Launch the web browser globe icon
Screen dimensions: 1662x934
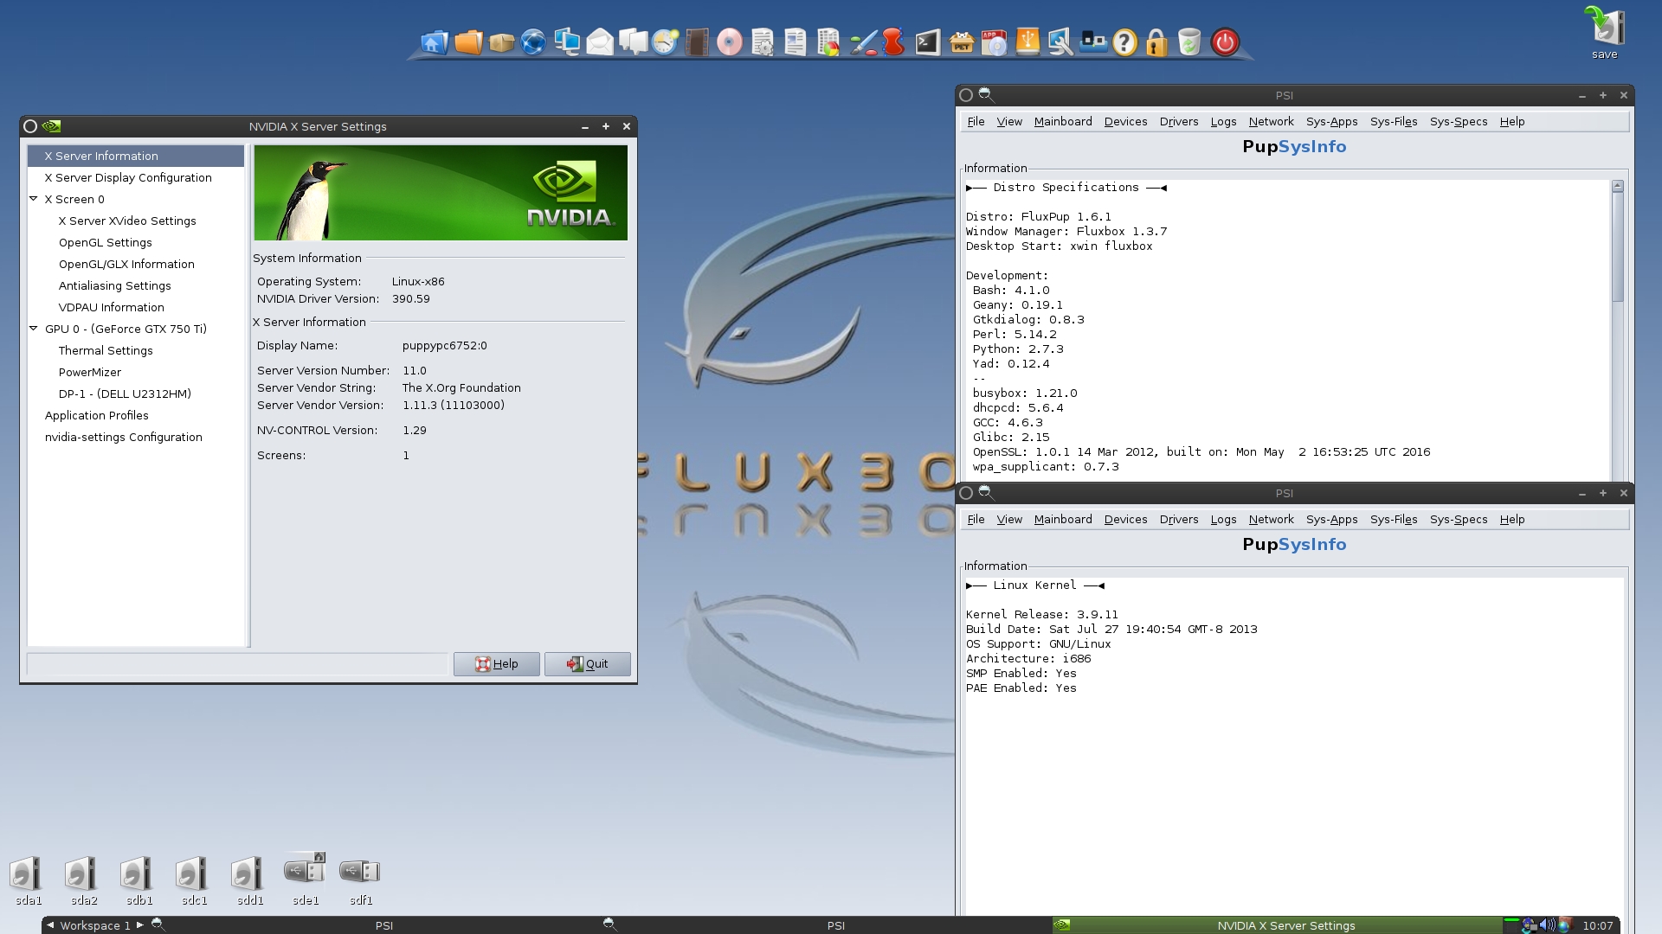click(533, 42)
